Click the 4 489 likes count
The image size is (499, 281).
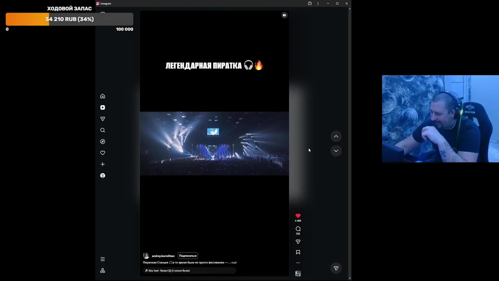click(298, 221)
